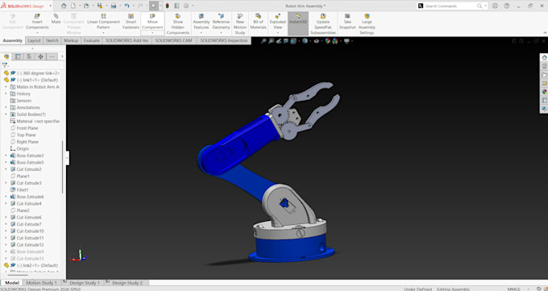Create a new document with the New icon
Viewport: 548px width, 291px height.
(x=73, y=6)
